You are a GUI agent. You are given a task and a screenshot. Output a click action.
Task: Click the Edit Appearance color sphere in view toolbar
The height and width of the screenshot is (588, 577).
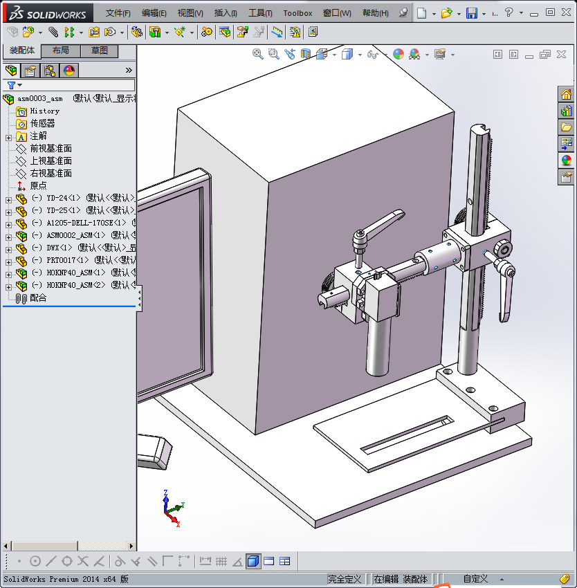coord(398,54)
